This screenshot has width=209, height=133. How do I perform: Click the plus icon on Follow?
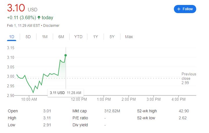pyautogui.click(x=179, y=9)
